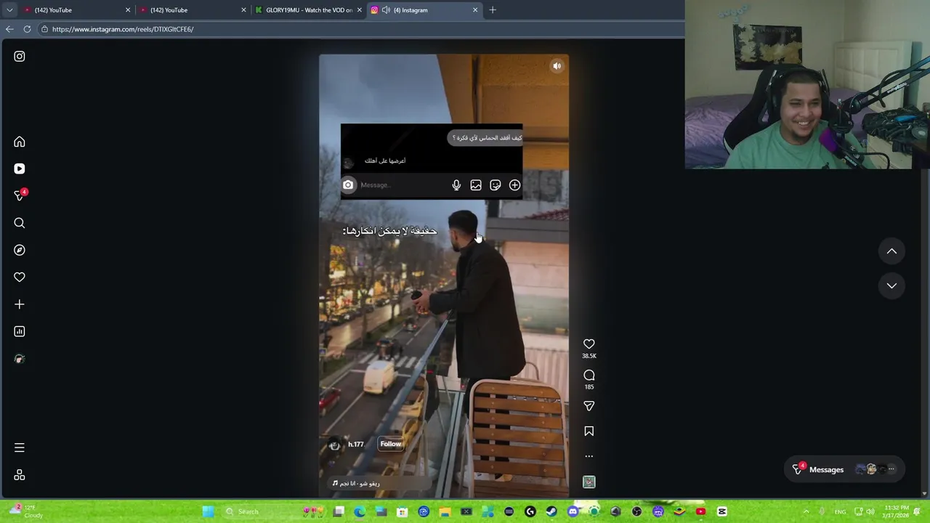Go back with the browser back arrow
930x523 pixels.
coord(9,29)
